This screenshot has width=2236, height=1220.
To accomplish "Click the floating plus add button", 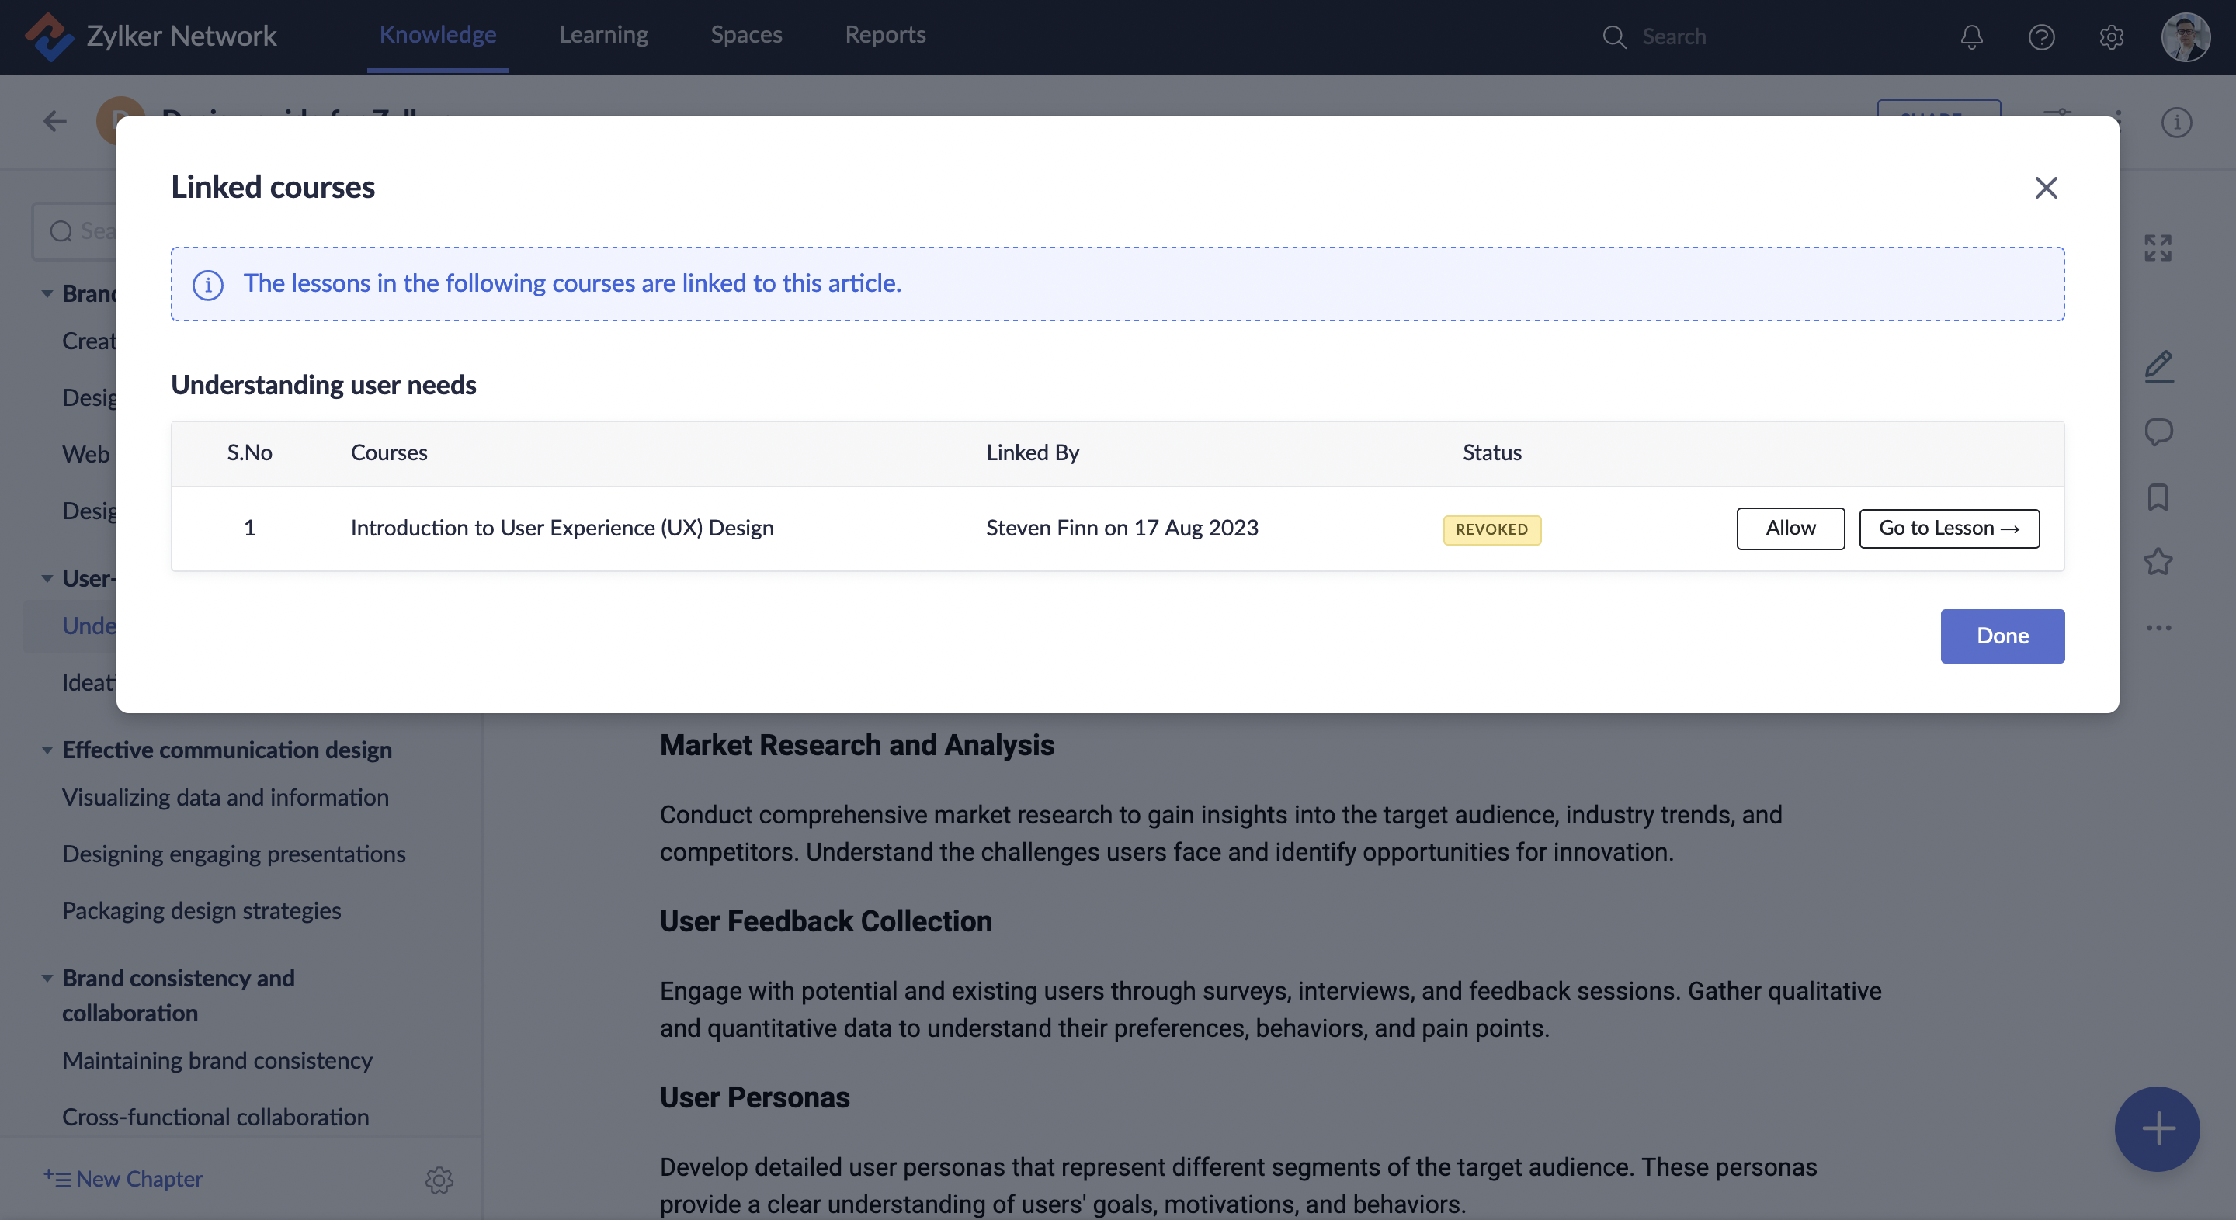I will click(2157, 1128).
